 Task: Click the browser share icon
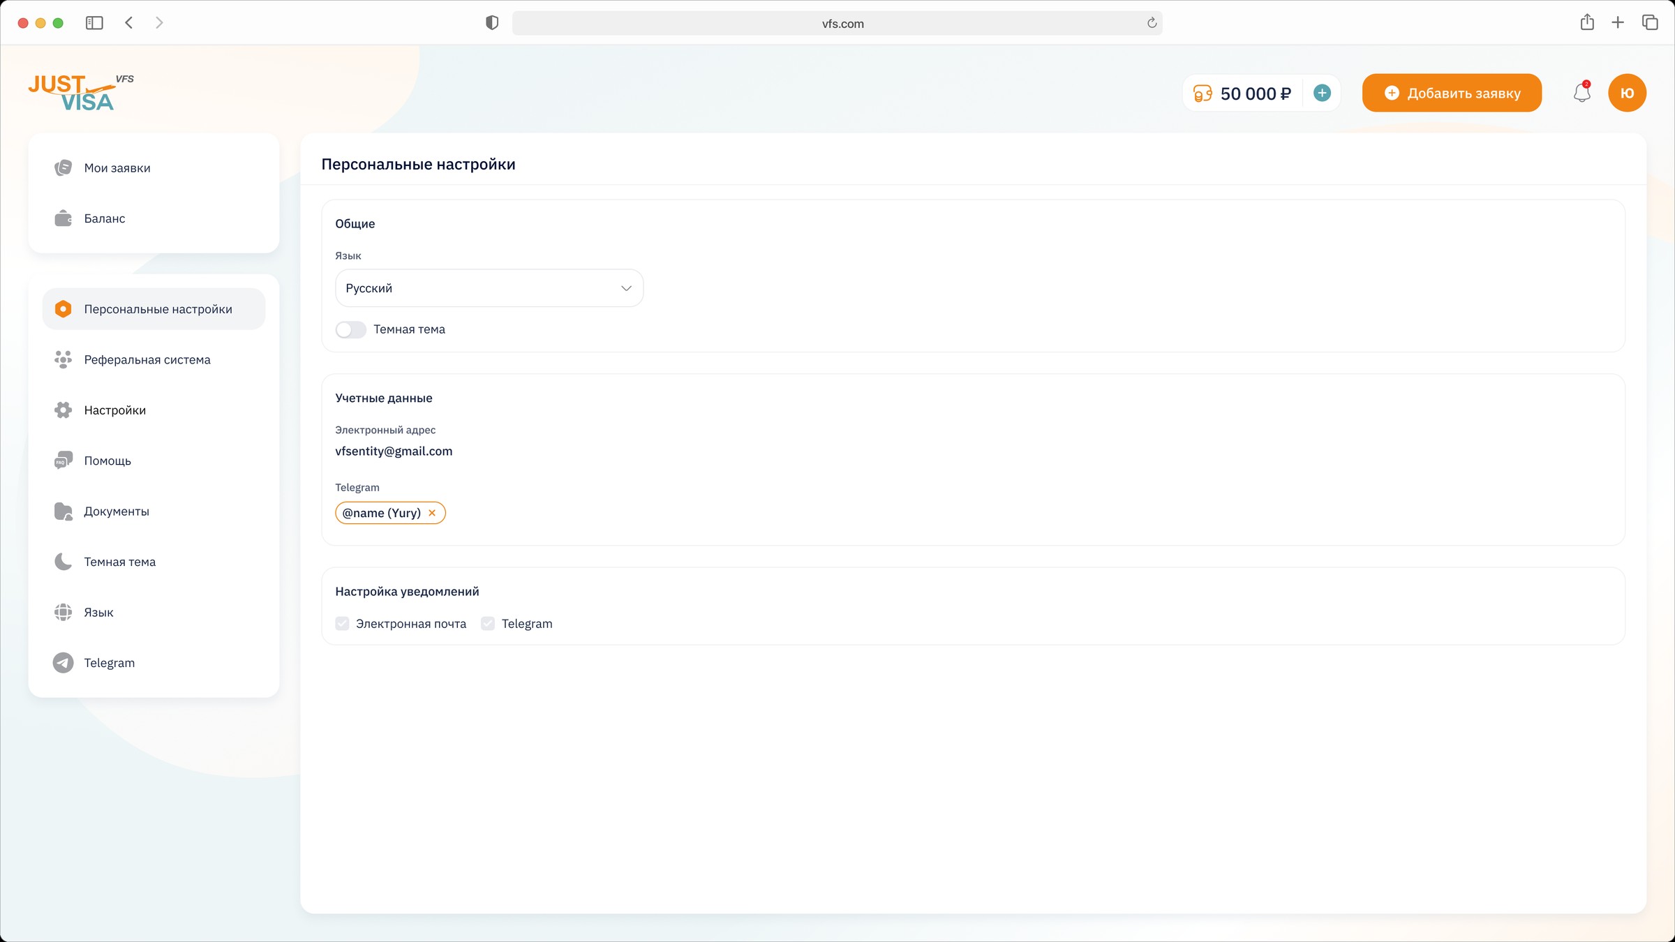tap(1587, 22)
